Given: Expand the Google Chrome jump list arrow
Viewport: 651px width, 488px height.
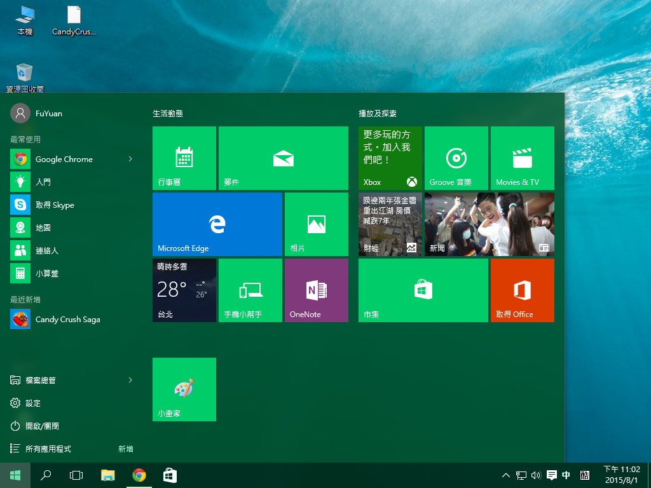Looking at the screenshot, I should coord(130,159).
